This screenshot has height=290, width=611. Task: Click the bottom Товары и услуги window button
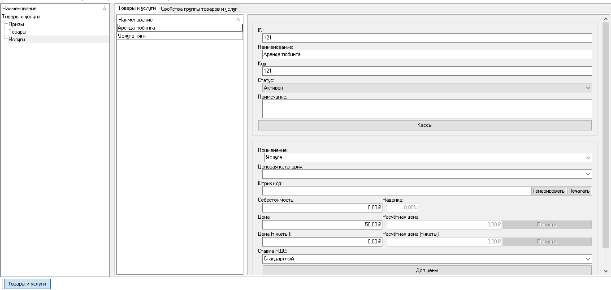27,284
